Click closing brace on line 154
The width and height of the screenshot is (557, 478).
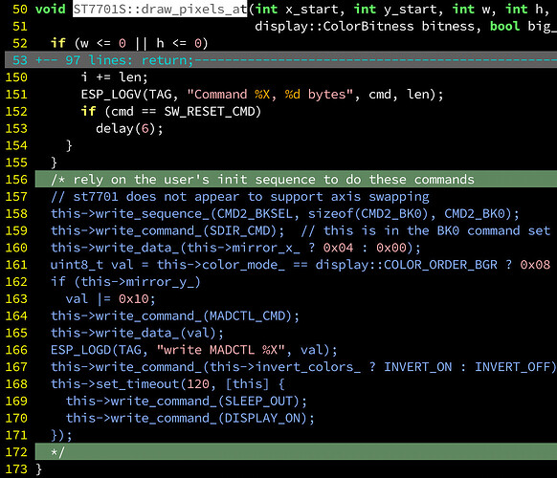[69, 145]
